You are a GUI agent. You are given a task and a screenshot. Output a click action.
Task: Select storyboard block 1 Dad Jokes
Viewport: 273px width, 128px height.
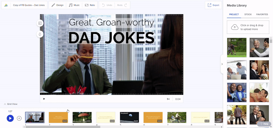point(35,117)
